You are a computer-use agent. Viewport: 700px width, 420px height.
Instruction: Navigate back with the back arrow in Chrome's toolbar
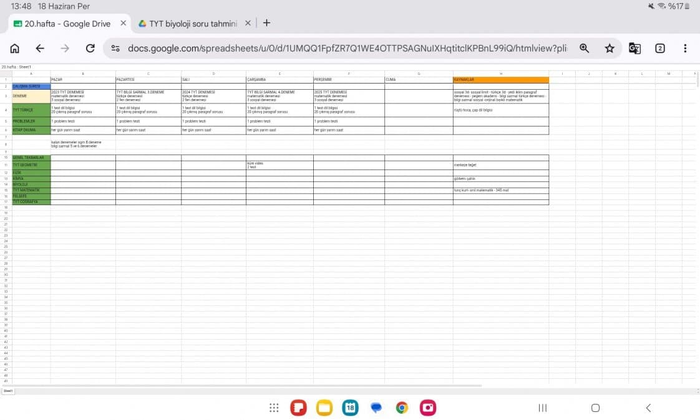point(40,48)
